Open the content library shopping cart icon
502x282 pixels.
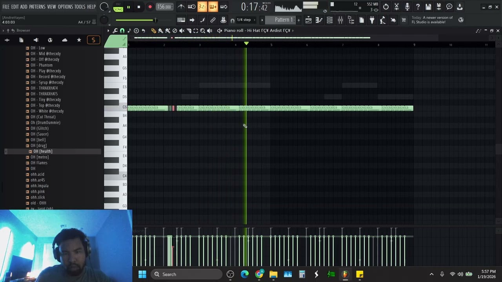404,20
